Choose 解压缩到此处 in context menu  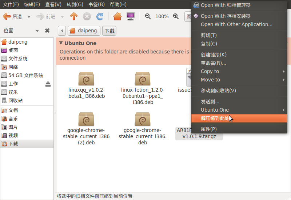239,119
